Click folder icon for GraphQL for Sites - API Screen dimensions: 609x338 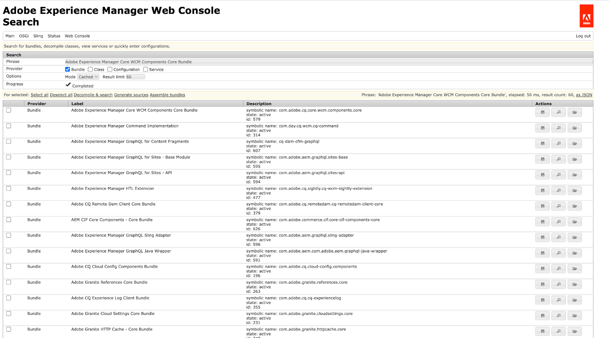point(575,175)
